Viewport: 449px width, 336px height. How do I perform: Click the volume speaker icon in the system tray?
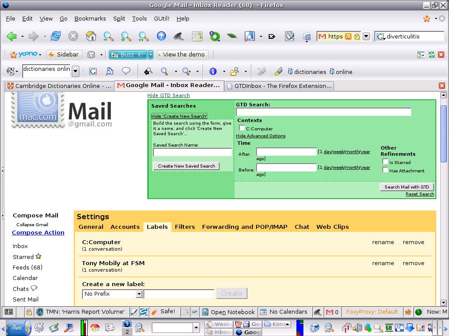point(357,327)
